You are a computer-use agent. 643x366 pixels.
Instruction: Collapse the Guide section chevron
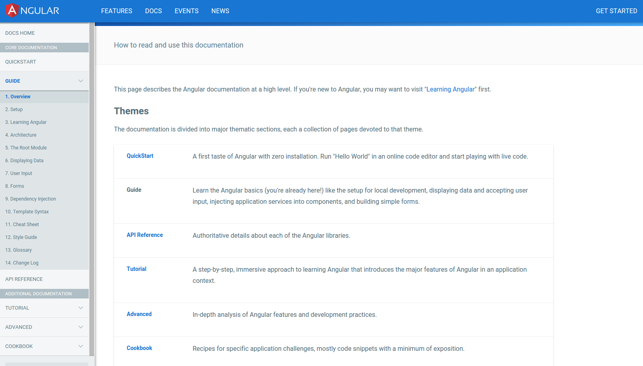point(81,81)
